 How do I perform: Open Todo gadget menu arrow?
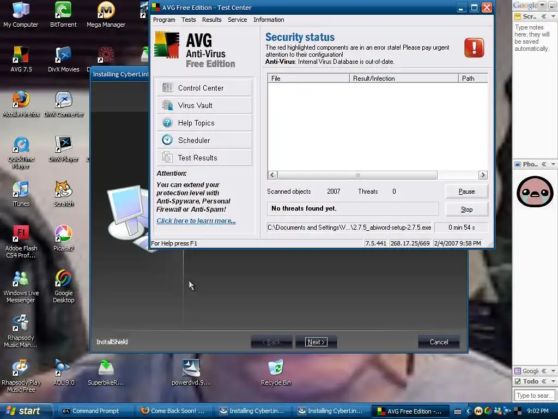(x=553, y=381)
